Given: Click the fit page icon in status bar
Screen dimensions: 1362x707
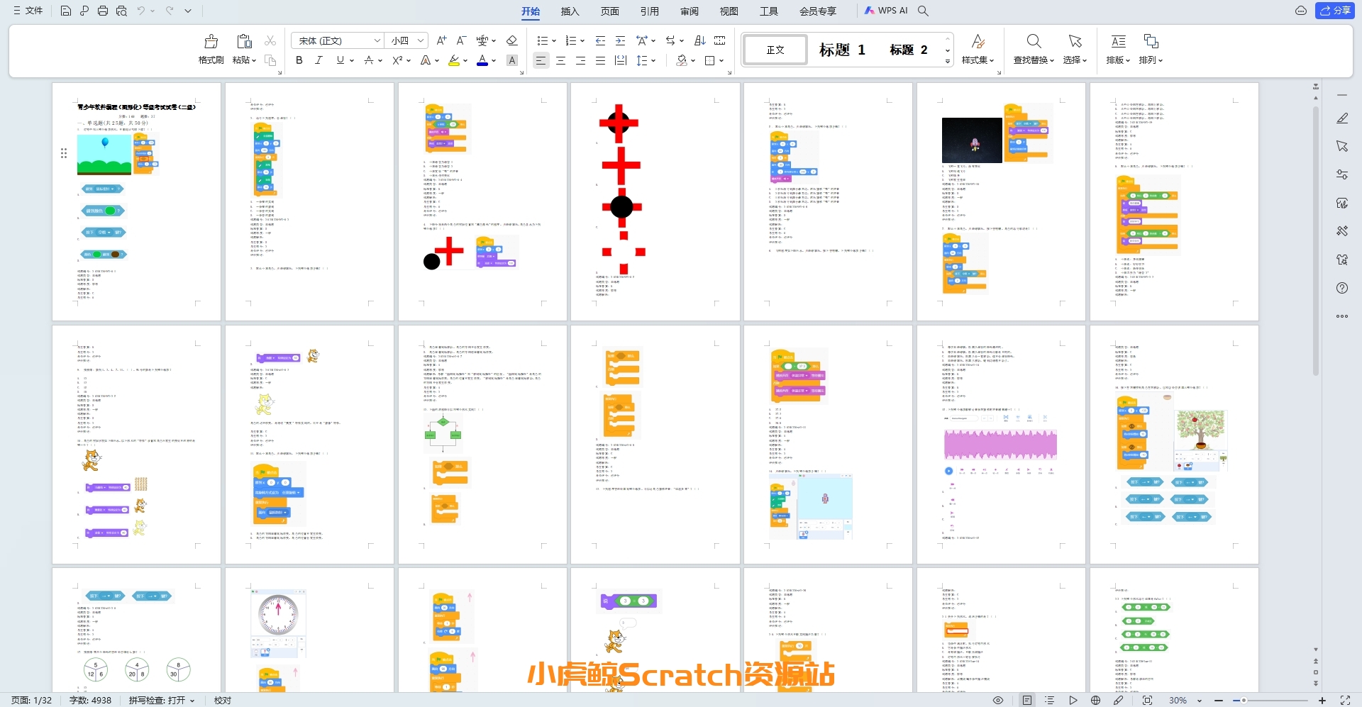Looking at the screenshot, I should click(1147, 700).
